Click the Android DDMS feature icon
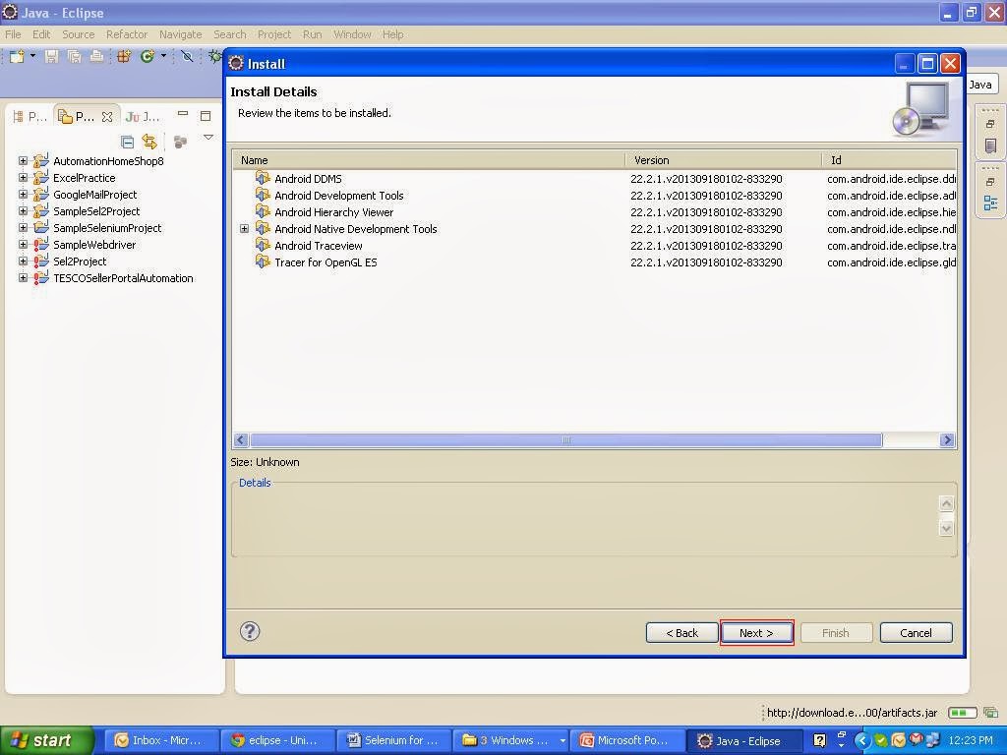The height and width of the screenshot is (755, 1007). (x=262, y=177)
